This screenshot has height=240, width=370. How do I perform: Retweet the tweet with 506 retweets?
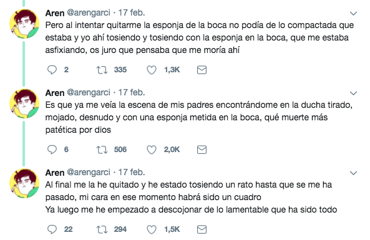[x=102, y=150]
